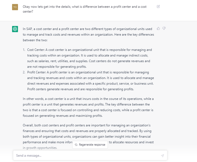197x162 pixels.
Task: Click the circular arrows regenerate icon
Action: pos(76,145)
